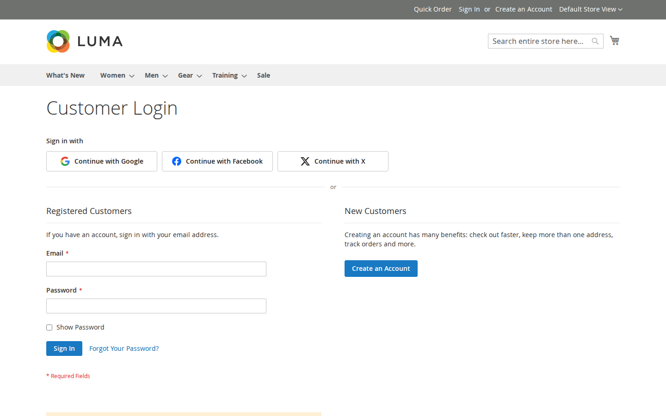Continue with Facebook sign-in button
The image size is (666, 416).
[217, 161]
